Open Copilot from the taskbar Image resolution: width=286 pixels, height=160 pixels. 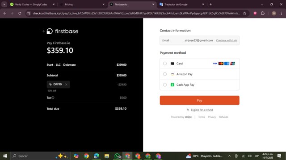pos(76,156)
